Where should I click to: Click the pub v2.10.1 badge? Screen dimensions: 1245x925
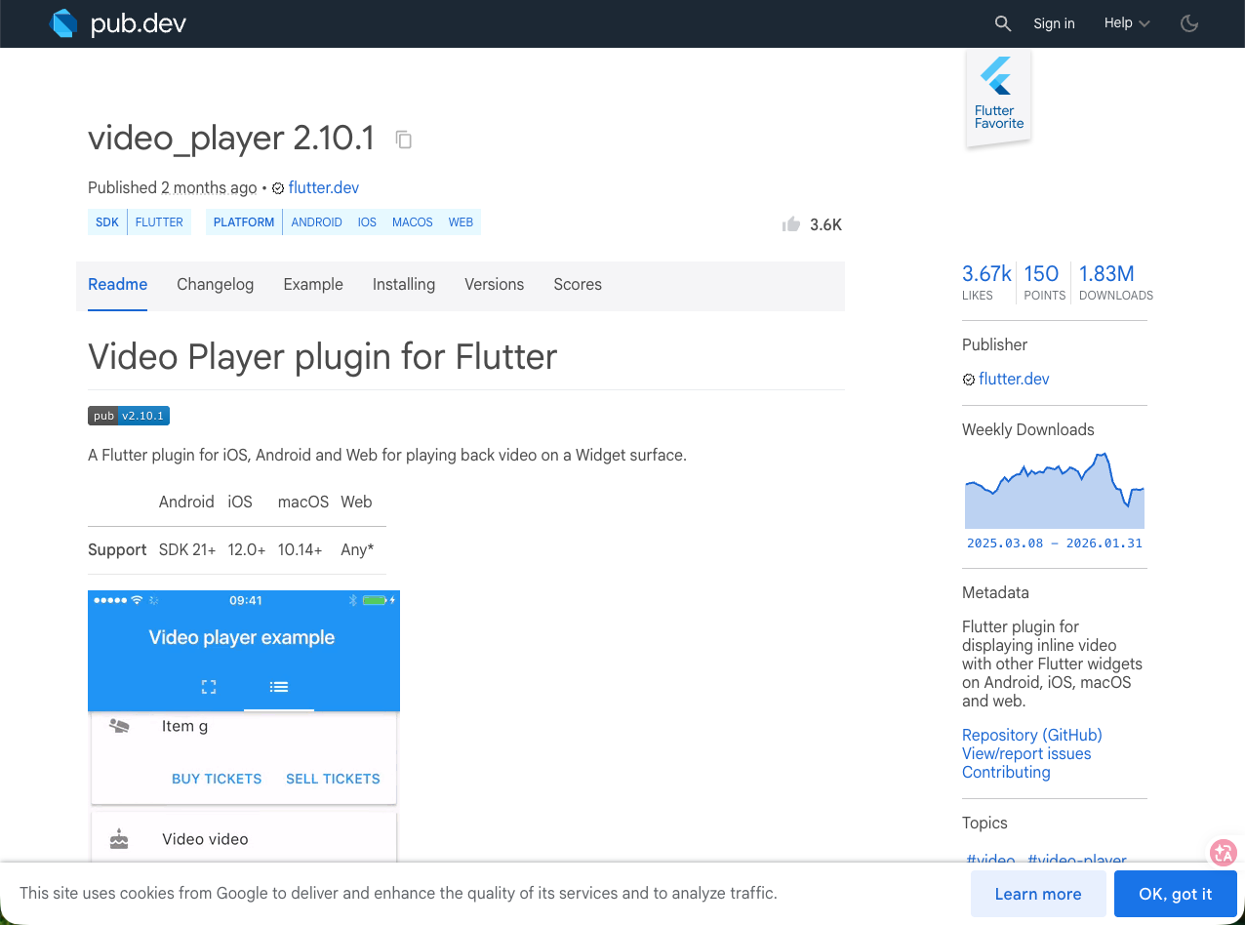129,416
